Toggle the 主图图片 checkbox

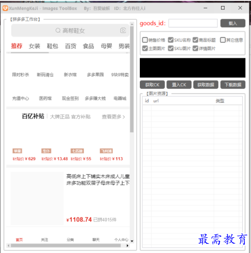(x=145, y=48)
